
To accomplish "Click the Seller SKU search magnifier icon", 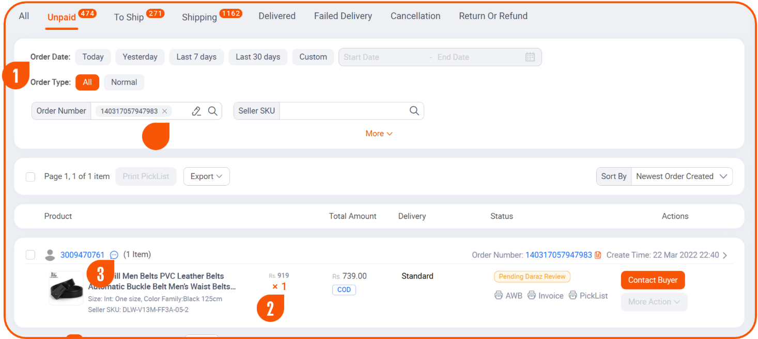I will (414, 110).
